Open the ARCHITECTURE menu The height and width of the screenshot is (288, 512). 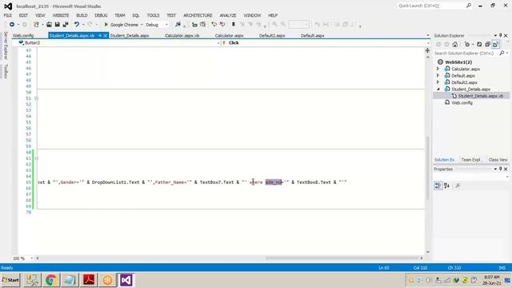198,15
